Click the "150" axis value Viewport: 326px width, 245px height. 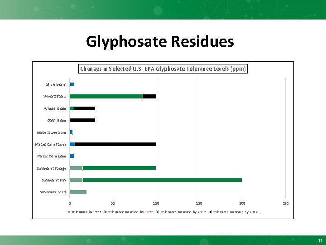tap(199, 203)
